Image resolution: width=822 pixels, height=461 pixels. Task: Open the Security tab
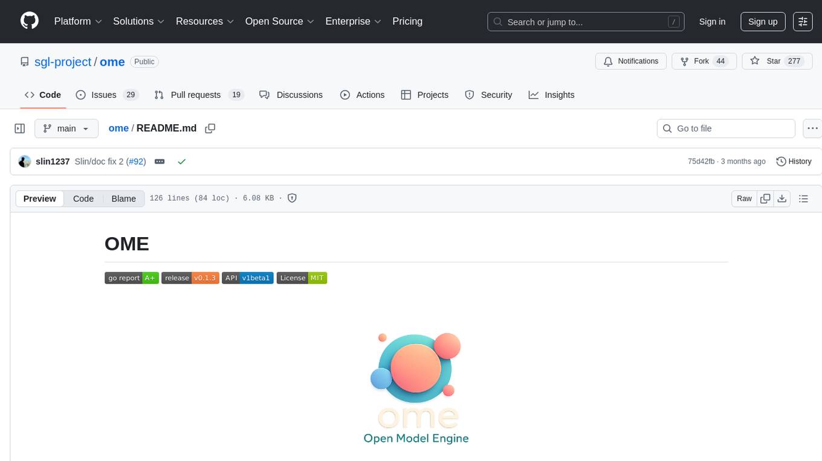click(x=488, y=95)
